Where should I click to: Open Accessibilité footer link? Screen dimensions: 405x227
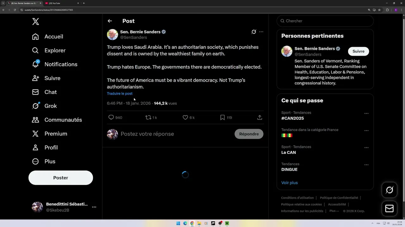pos(337,205)
